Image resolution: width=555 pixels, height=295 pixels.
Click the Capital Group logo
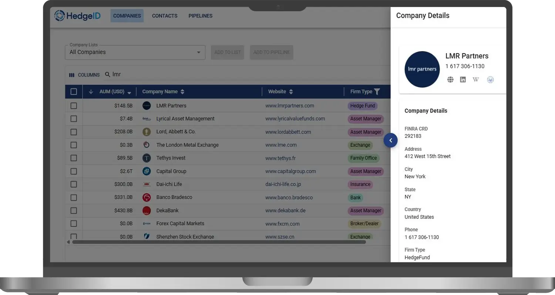point(147,171)
